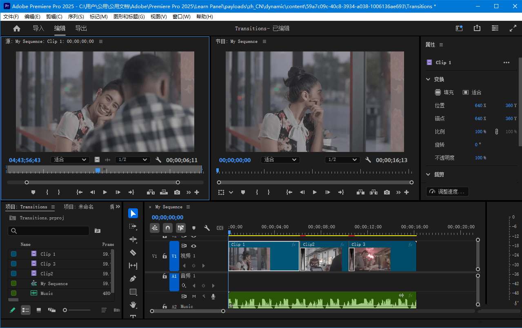Switch to the 导出 tab

pyautogui.click(x=80, y=28)
